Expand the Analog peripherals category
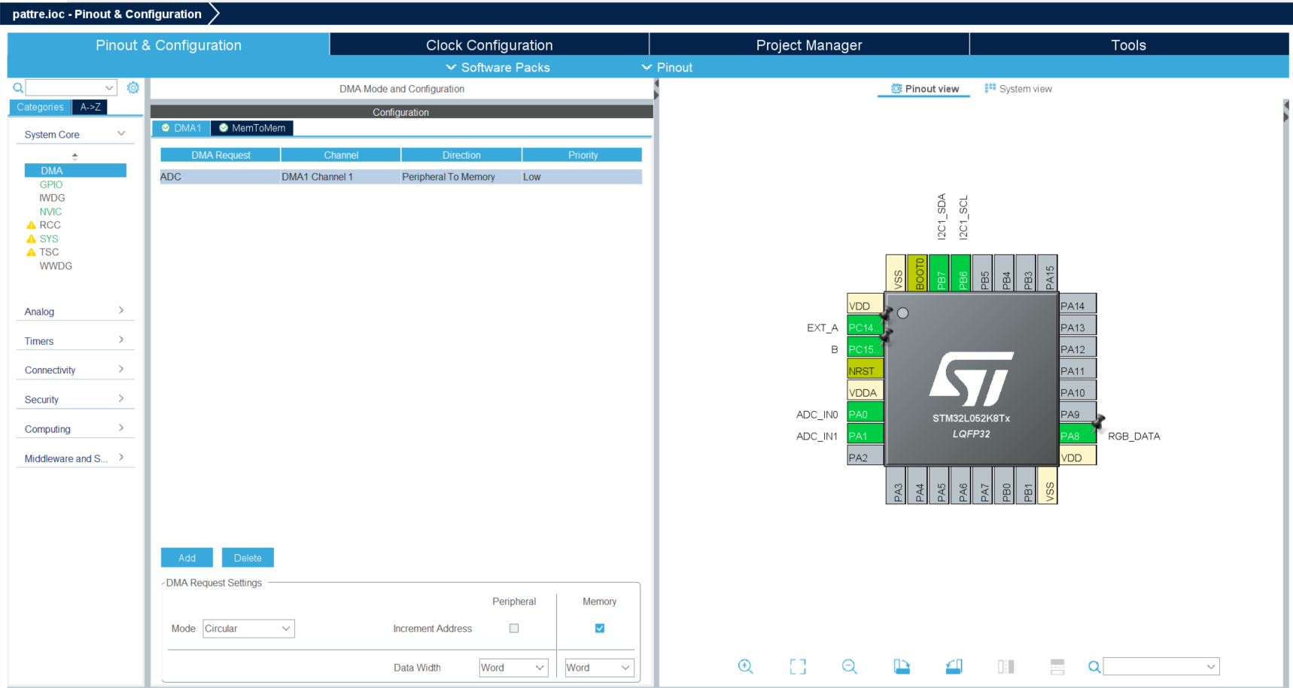 (x=75, y=311)
